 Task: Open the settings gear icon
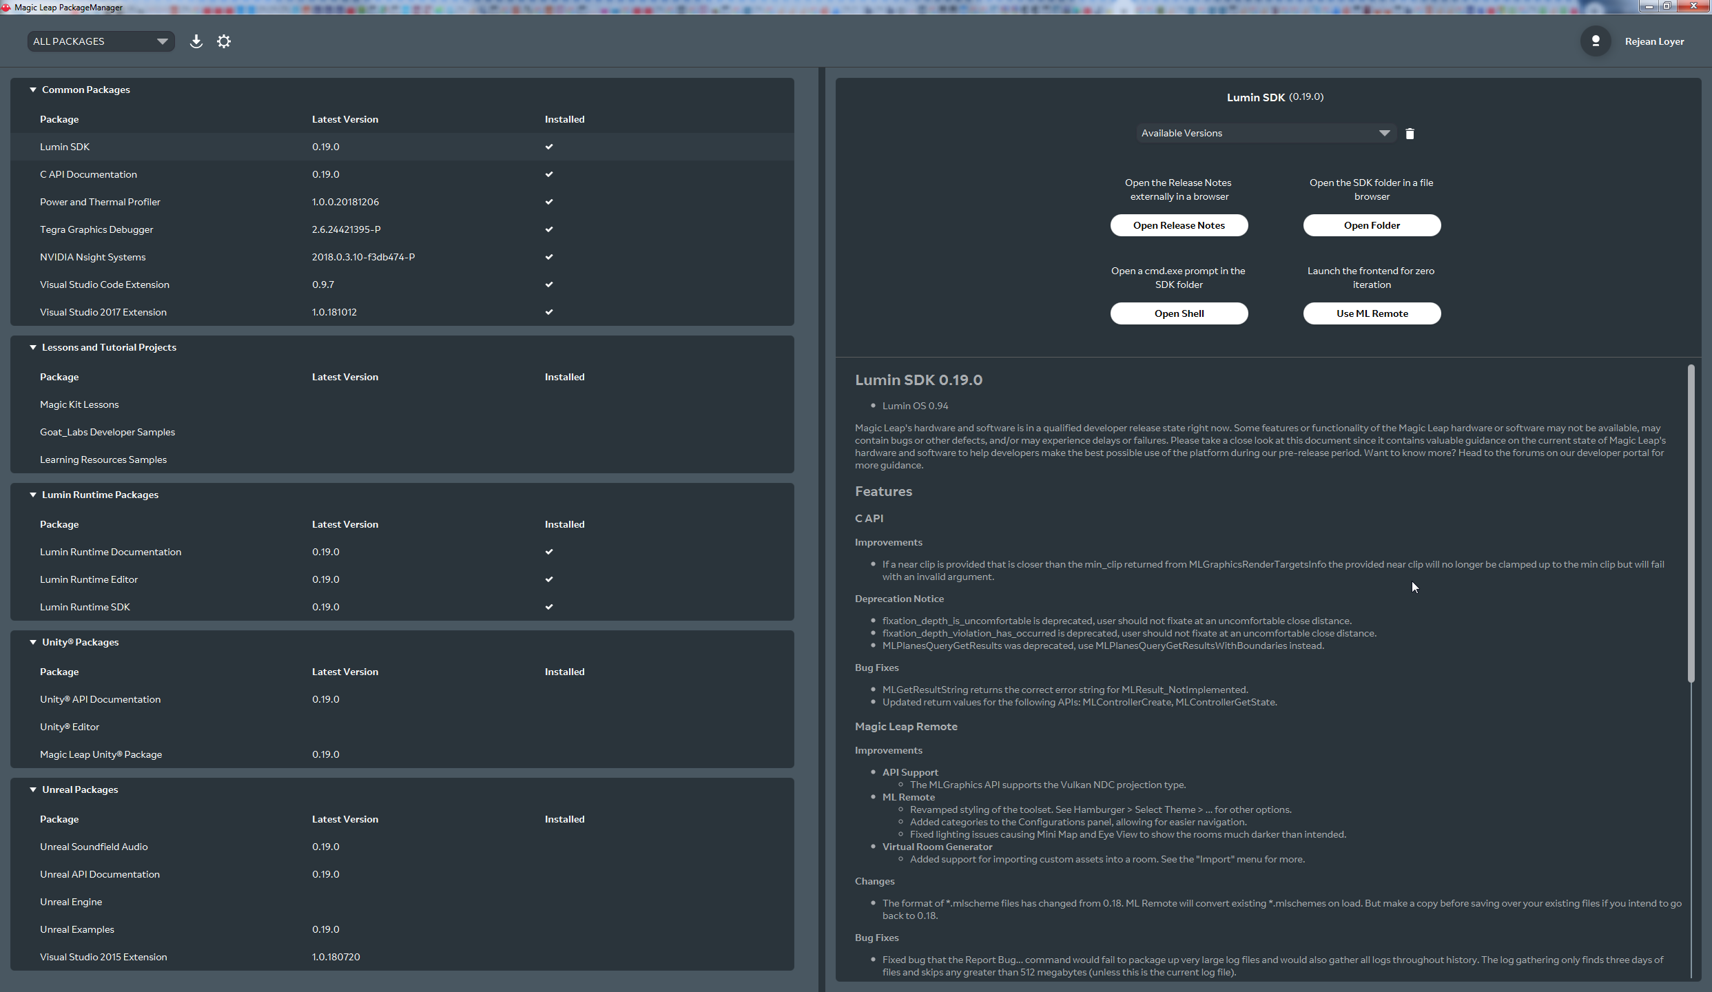coord(224,41)
